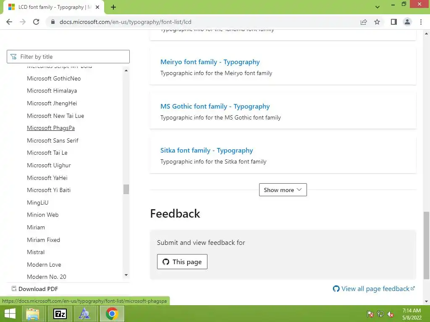Launch 7-Zip from taskbar
The height and width of the screenshot is (322, 430).
[x=60, y=314]
